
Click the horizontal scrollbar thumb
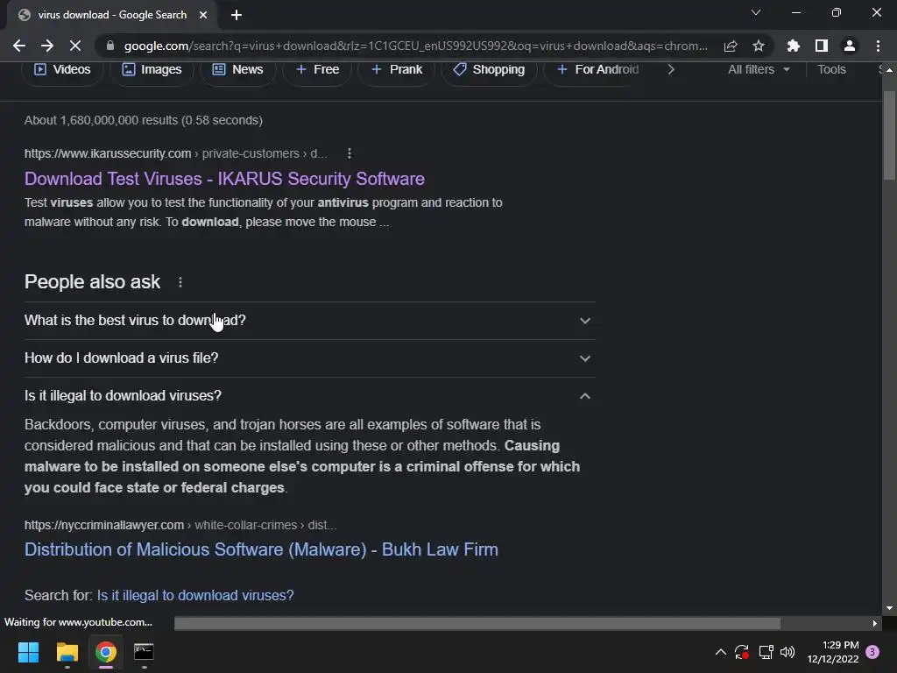click(477, 623)
